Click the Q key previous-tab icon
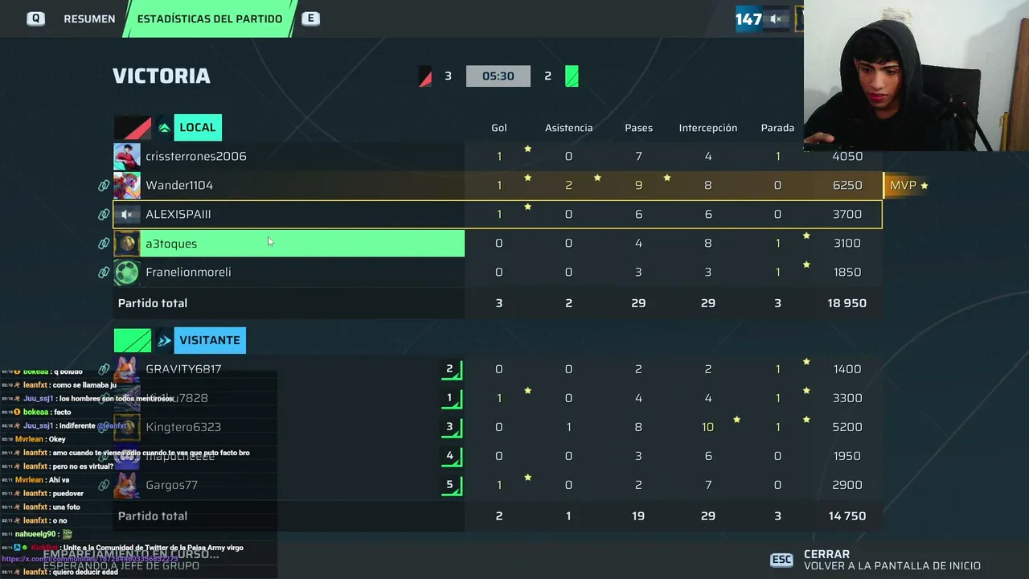This screenshot has height=579, width=1029. click(x=35, y=18)
